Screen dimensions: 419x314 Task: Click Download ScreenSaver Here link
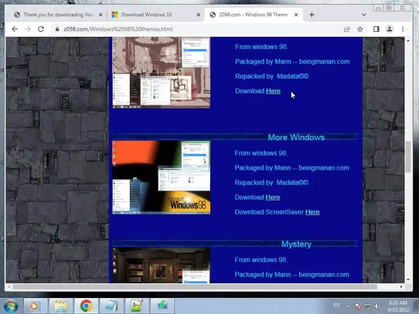pyautogui.click(x=312, y=212)
